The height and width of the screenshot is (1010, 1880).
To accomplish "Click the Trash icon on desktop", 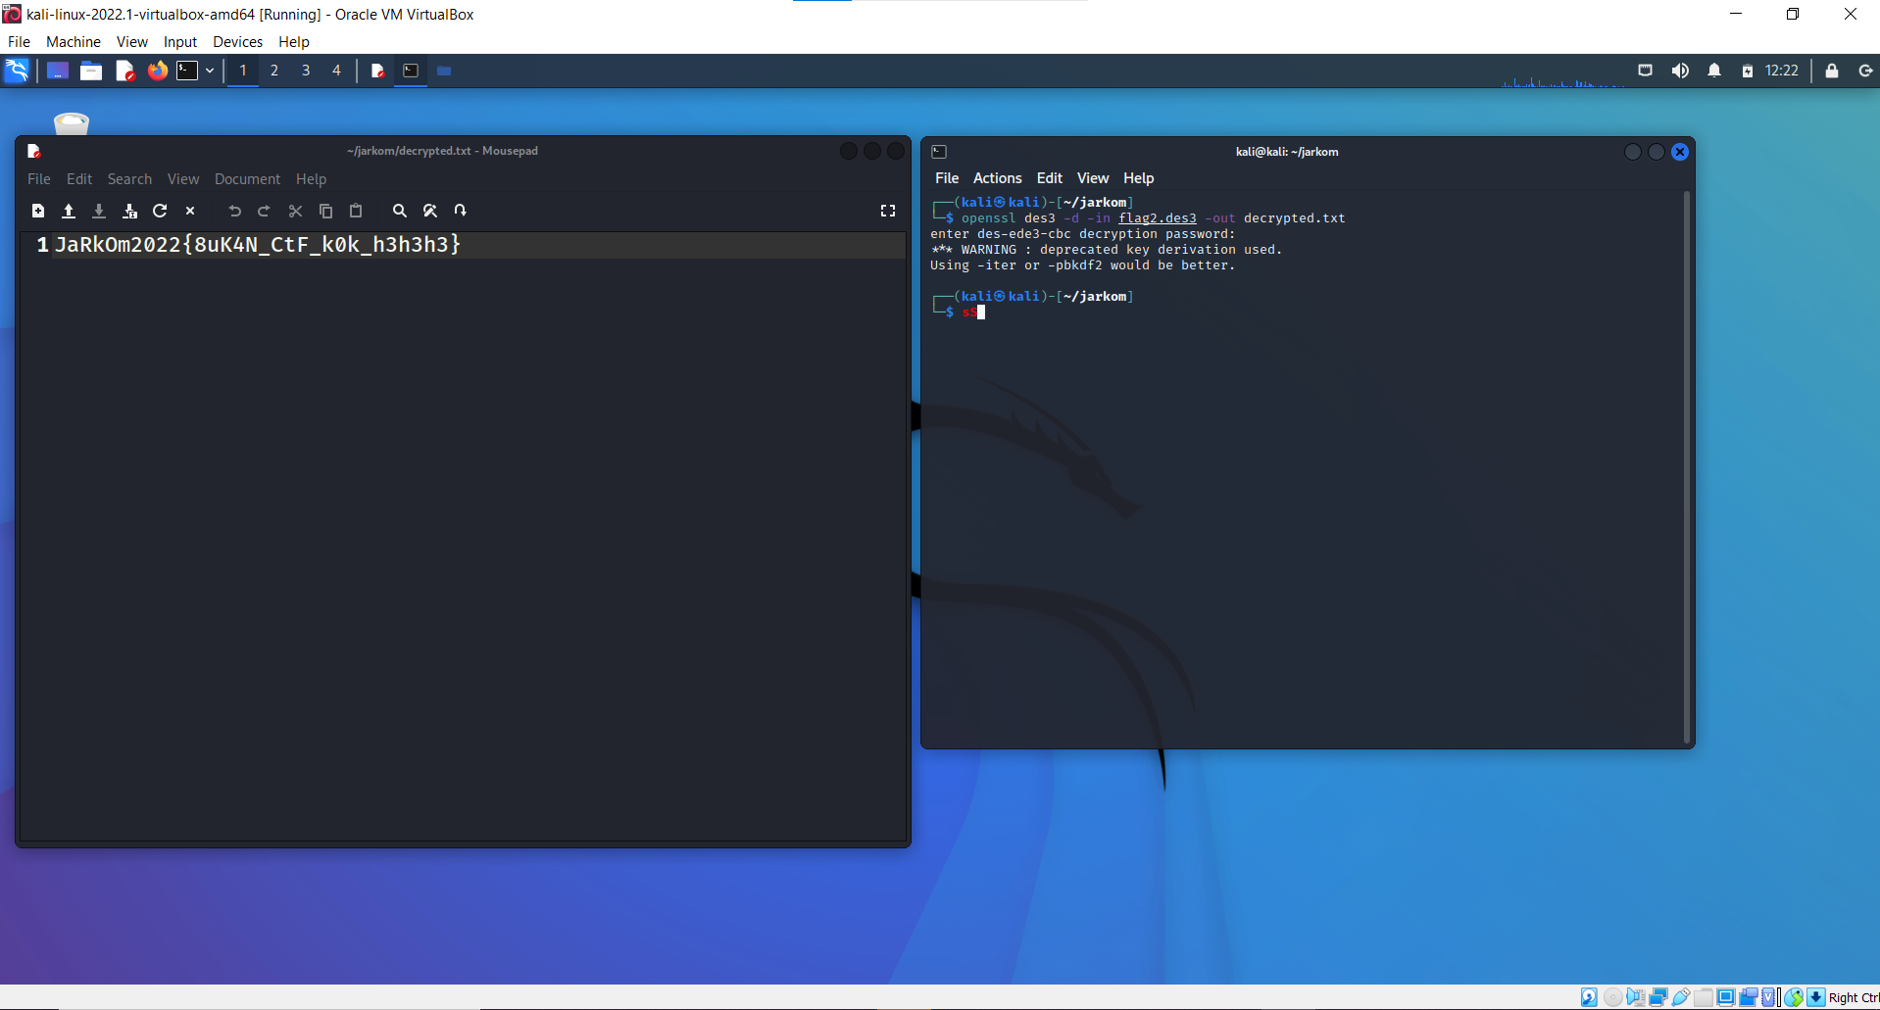I will 72,123.
